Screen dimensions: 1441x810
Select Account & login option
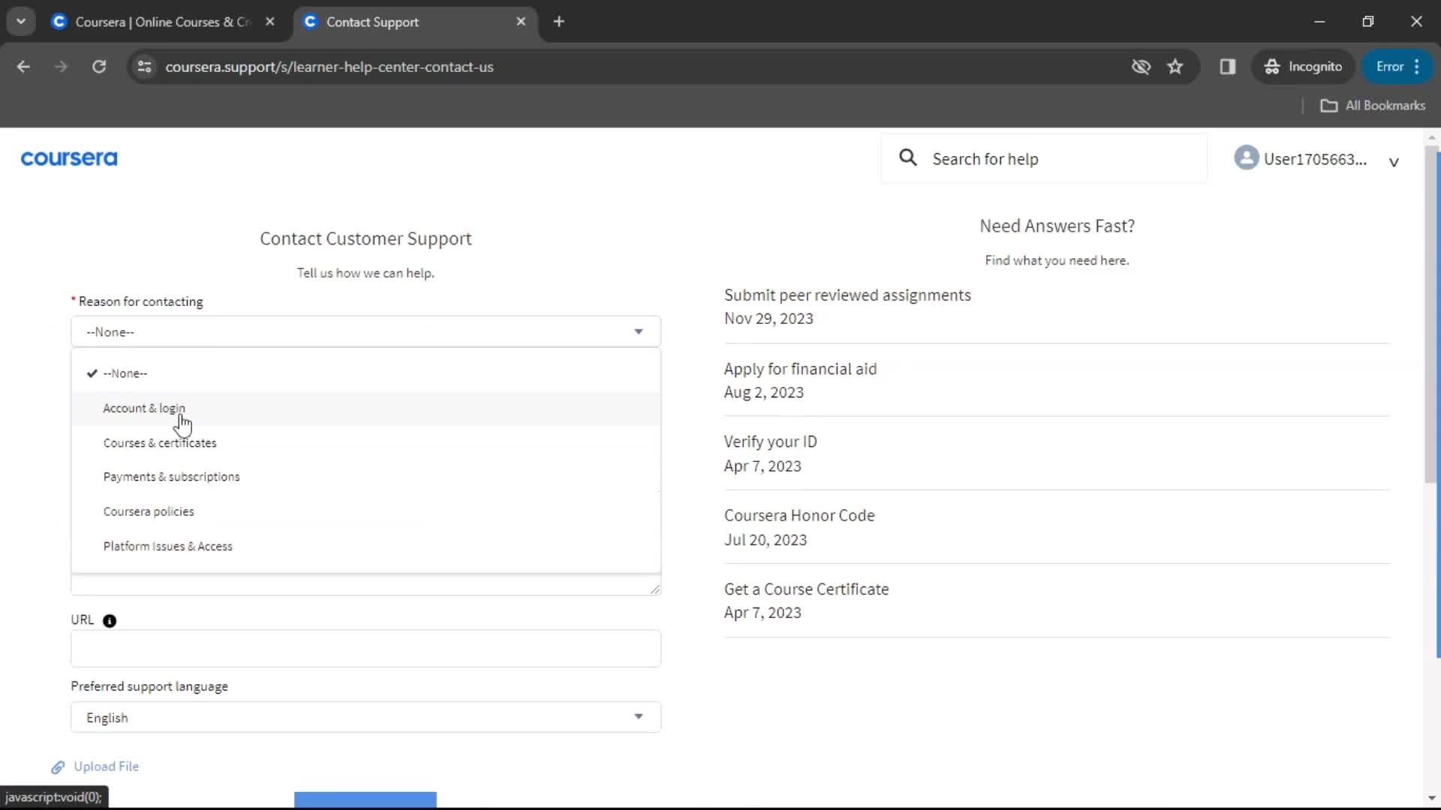pos(366,409)
